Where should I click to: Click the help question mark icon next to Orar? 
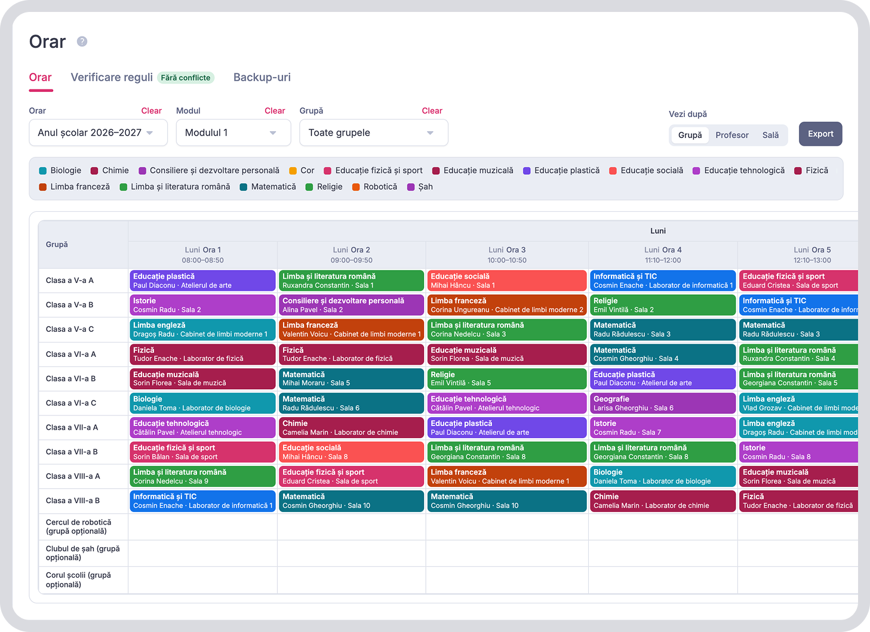tap(82, 41)
